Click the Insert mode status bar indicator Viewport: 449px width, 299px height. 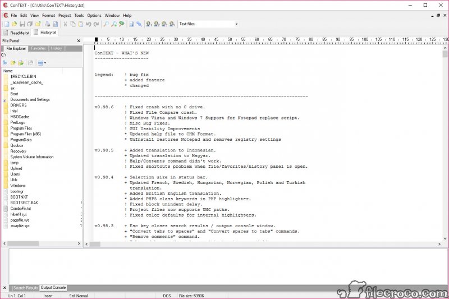click(x=48, y=296)
